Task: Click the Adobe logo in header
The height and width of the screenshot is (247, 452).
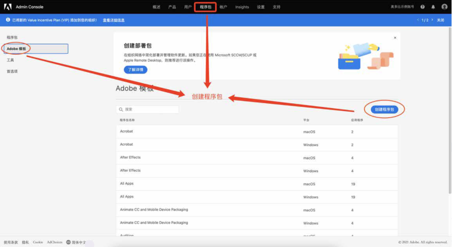Action: click(8, 7)
